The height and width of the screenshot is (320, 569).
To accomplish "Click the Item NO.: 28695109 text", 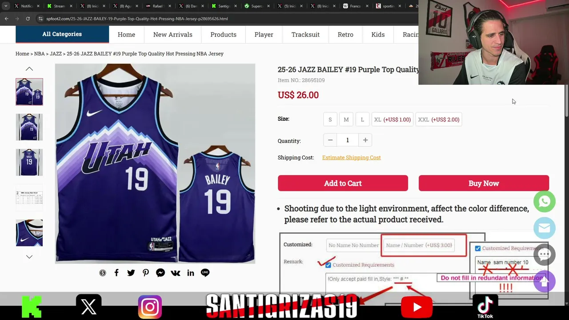I will coord(301,80).
